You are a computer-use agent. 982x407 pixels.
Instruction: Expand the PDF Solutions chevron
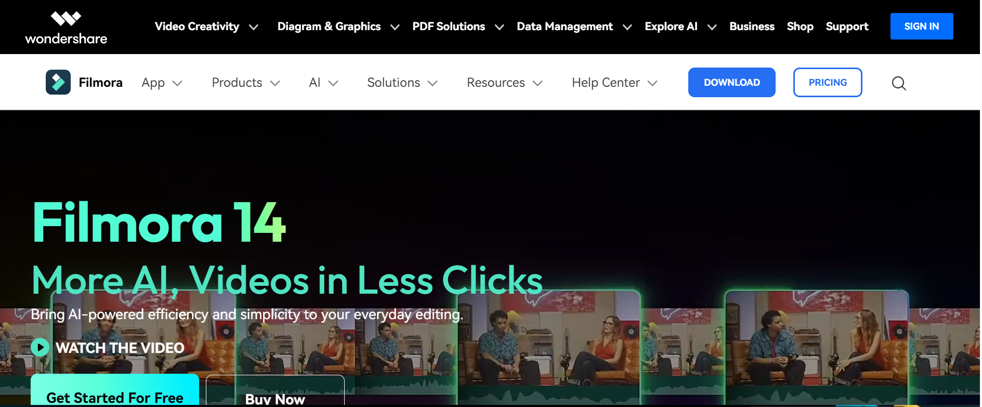(x=500, y=27)
